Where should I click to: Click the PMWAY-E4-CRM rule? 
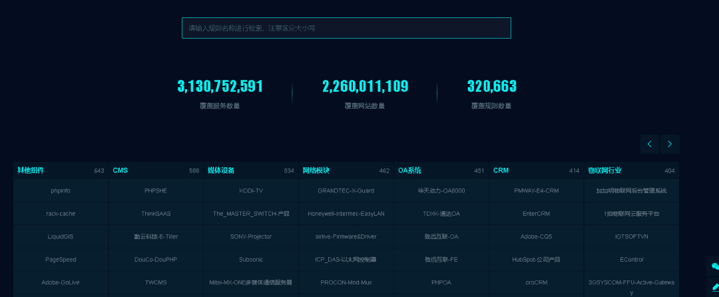click(536, 190)
